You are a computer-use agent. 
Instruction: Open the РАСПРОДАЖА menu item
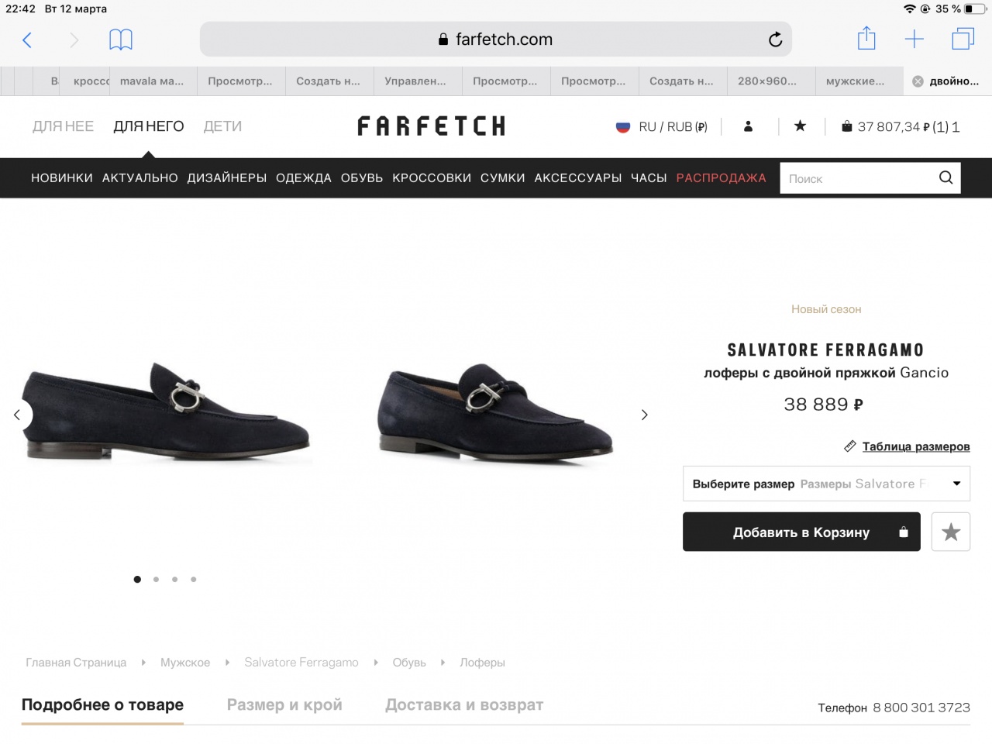(x=721, y=178)
